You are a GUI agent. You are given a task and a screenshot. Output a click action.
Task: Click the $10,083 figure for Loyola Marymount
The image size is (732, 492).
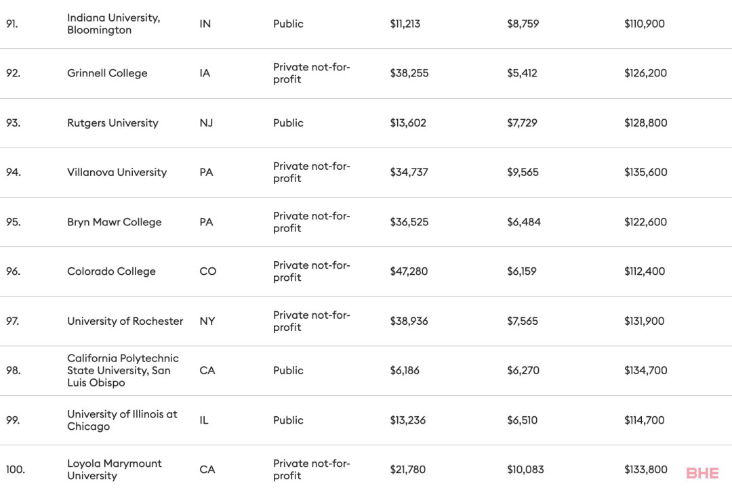[526, 470]
